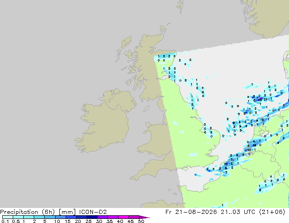Viewport: 289px width, 223px height.
Task: Click the "30" legend value
Action: coord(99,221)
